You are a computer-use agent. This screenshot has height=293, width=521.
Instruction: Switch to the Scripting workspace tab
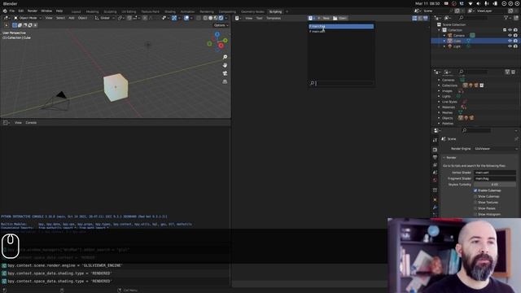tap(275, 11)
